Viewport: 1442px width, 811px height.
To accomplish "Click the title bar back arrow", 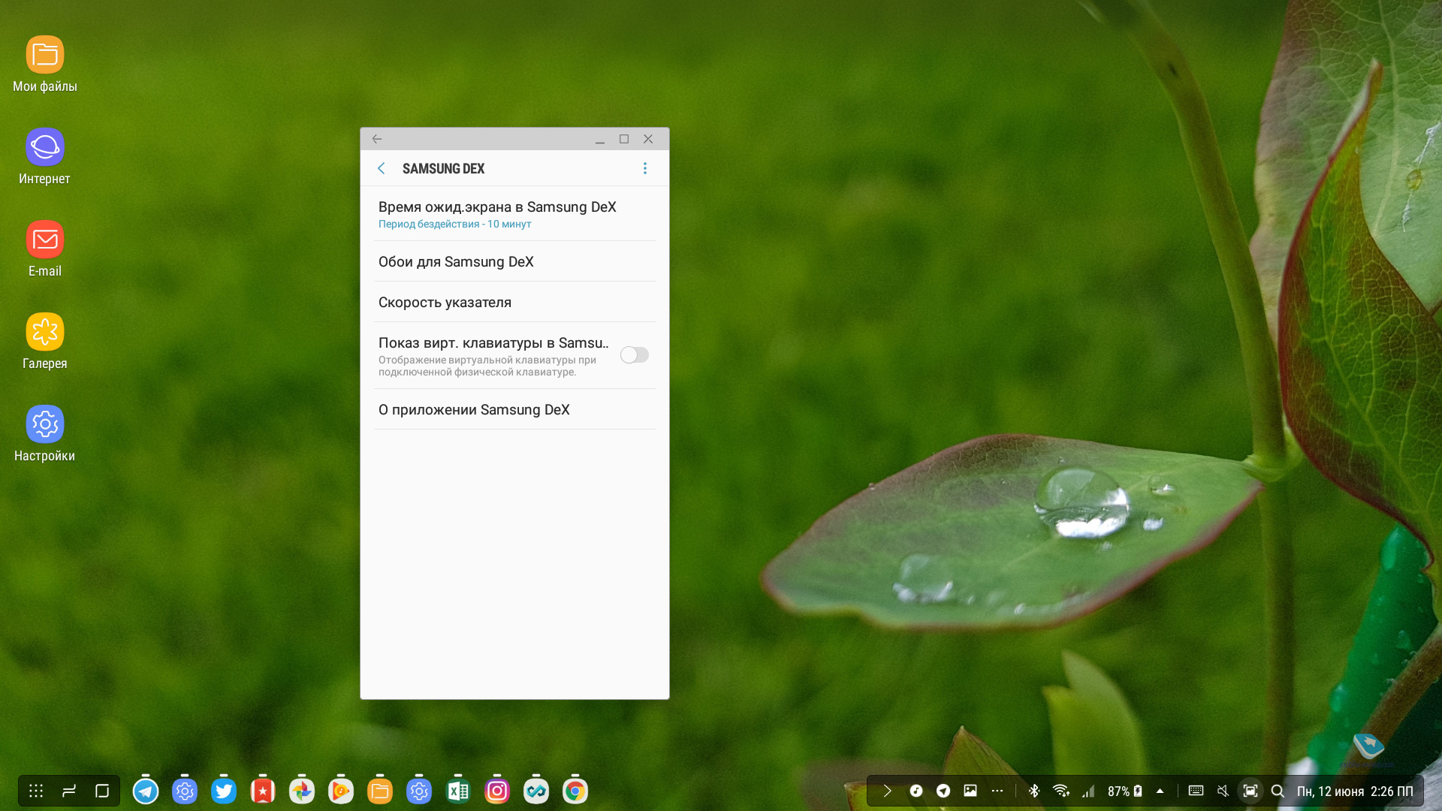I will 377,139.
